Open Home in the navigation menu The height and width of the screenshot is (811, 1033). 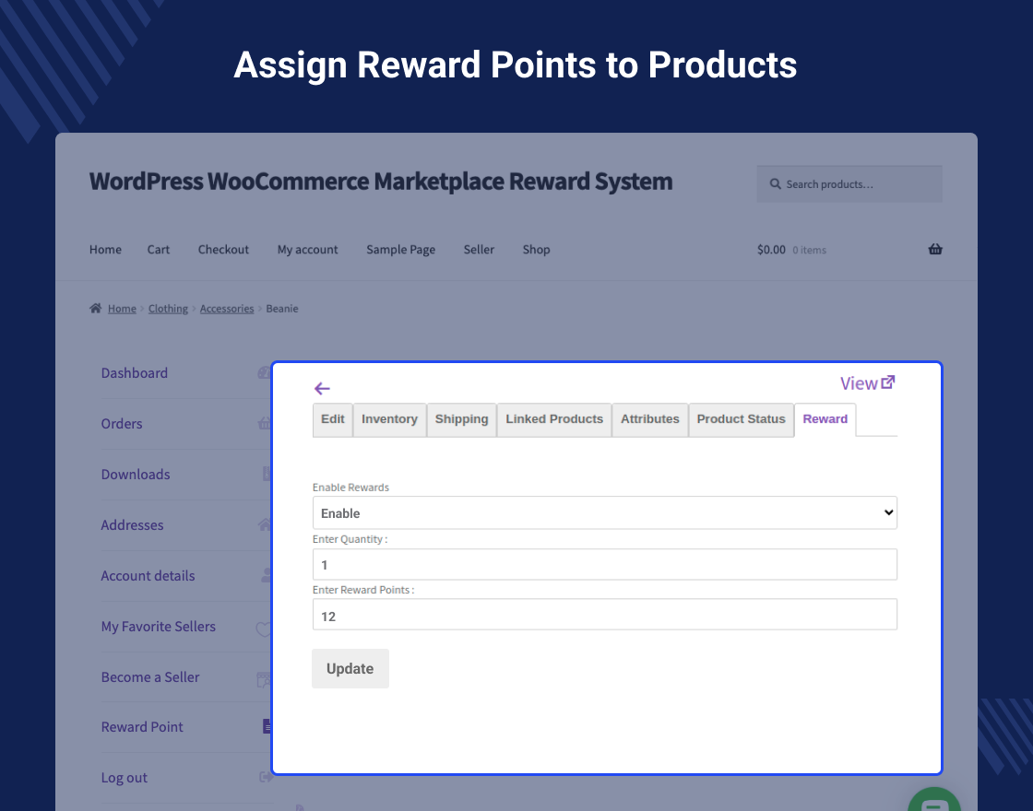[105, 250]
